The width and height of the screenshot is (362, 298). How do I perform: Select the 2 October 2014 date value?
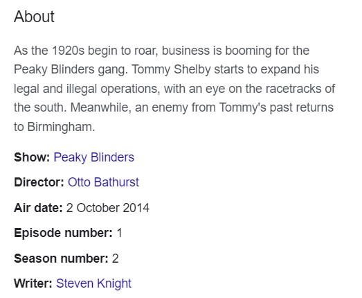(108, 208)
